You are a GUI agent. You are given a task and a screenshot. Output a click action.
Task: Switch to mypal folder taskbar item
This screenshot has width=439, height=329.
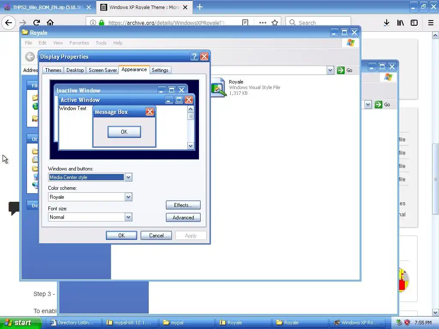tap(186, 323)
